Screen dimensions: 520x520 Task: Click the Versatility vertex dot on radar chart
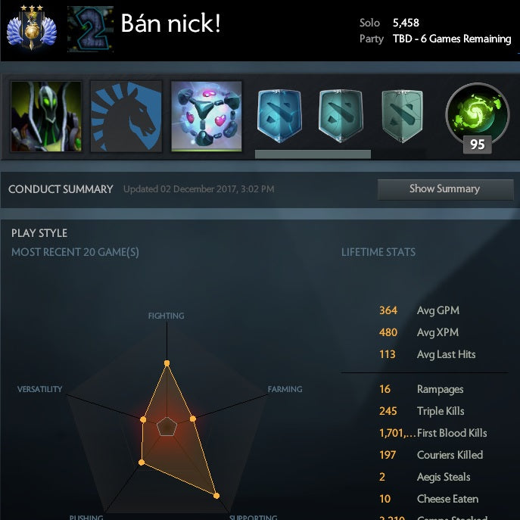(143, 419)
